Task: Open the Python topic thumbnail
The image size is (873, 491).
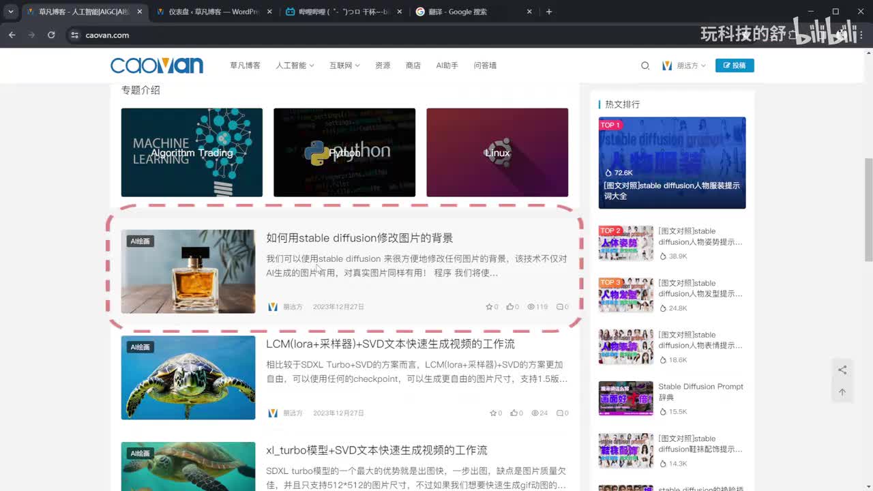Action: (344, 153)
